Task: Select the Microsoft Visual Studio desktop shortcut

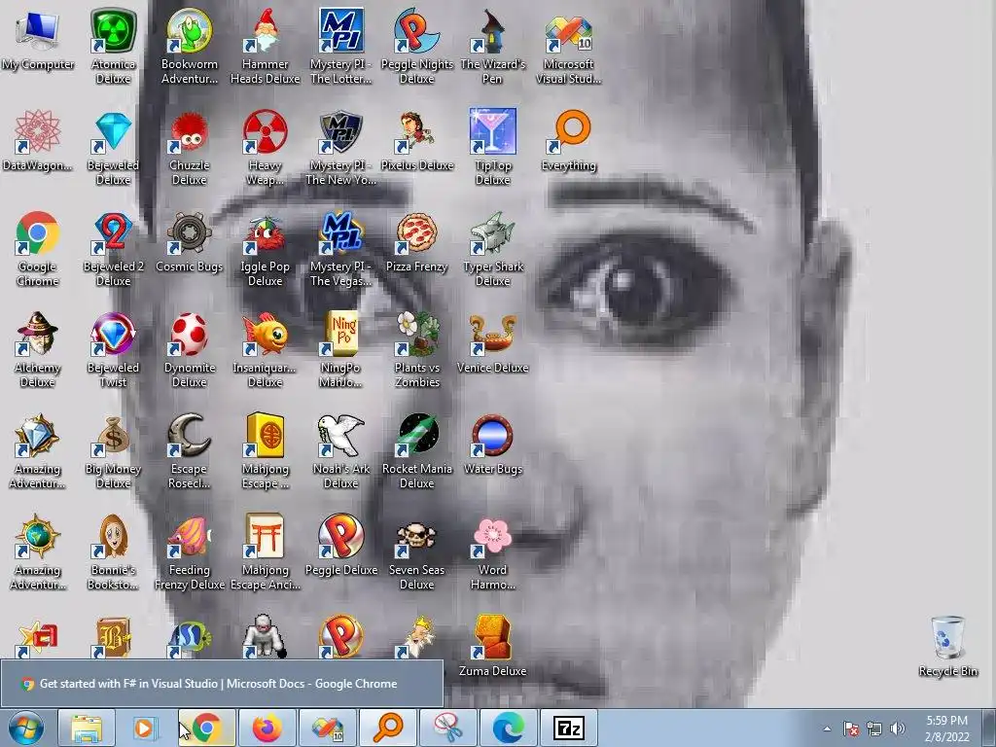Action: pyautogui.click(x=568, y=46)
